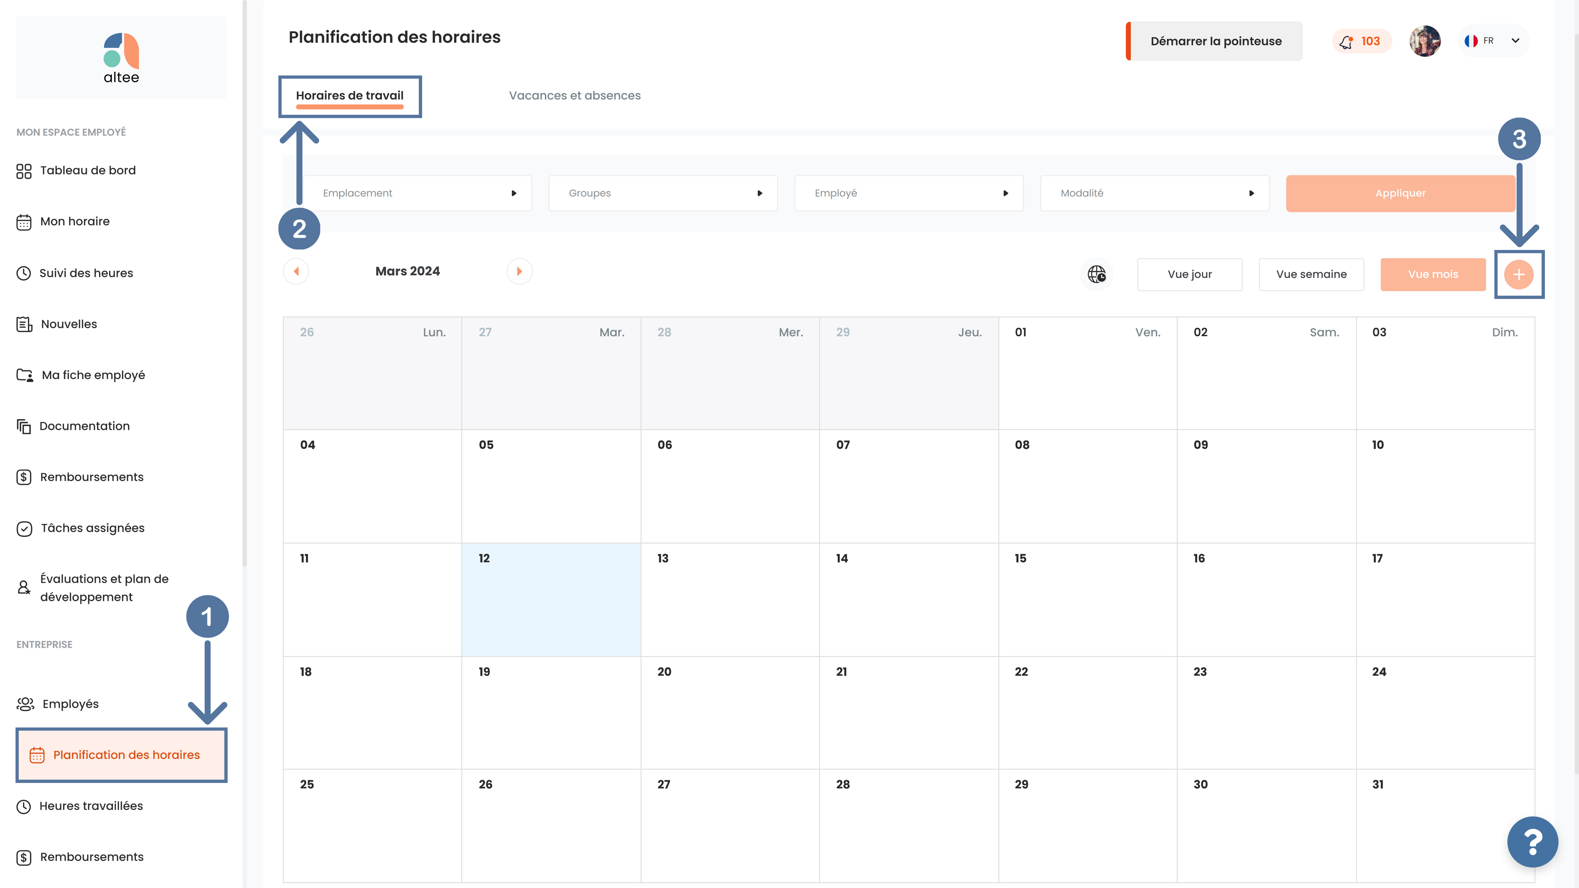
Task: Switch to Vue semaine view
Action: tap(1311, 274)
